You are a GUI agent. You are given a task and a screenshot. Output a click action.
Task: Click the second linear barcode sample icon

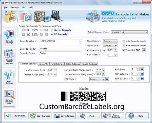tap(35, 30)
